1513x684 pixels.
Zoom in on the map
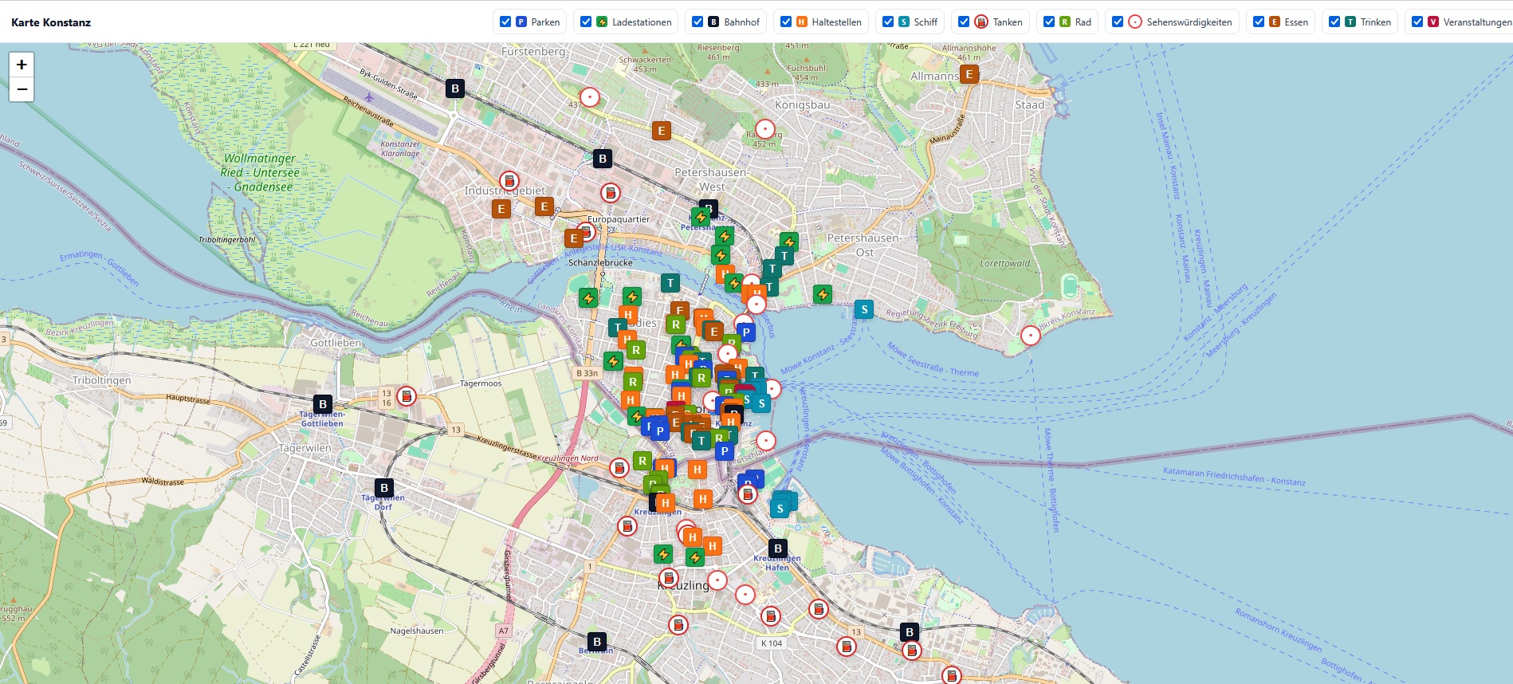point(22,65)
